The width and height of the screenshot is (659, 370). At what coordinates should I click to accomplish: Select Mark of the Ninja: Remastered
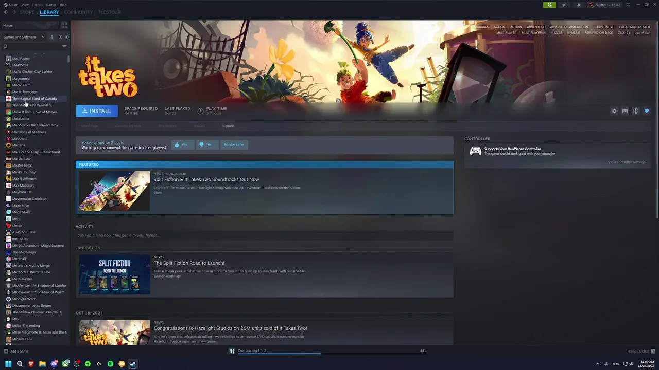[36, 152]
